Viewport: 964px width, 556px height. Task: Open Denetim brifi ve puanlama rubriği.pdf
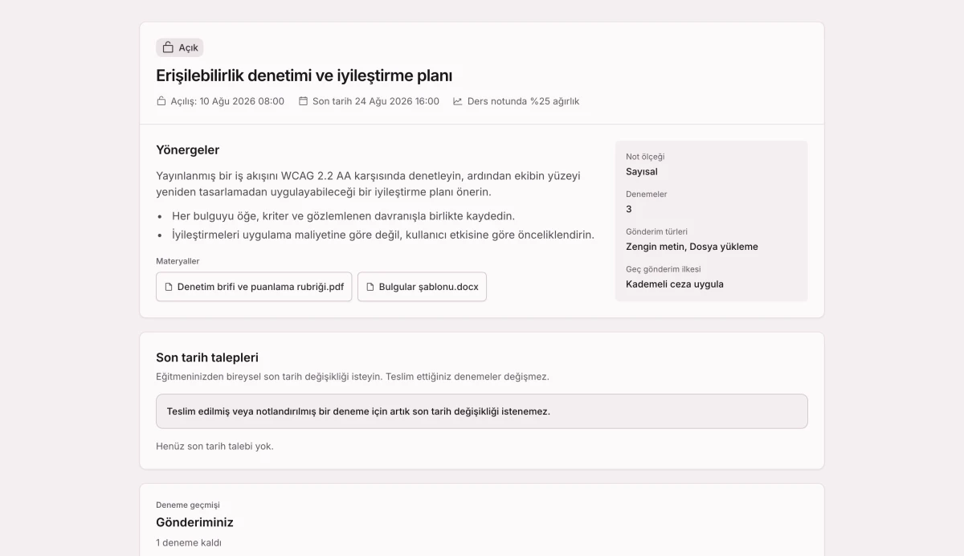[254, 287]
